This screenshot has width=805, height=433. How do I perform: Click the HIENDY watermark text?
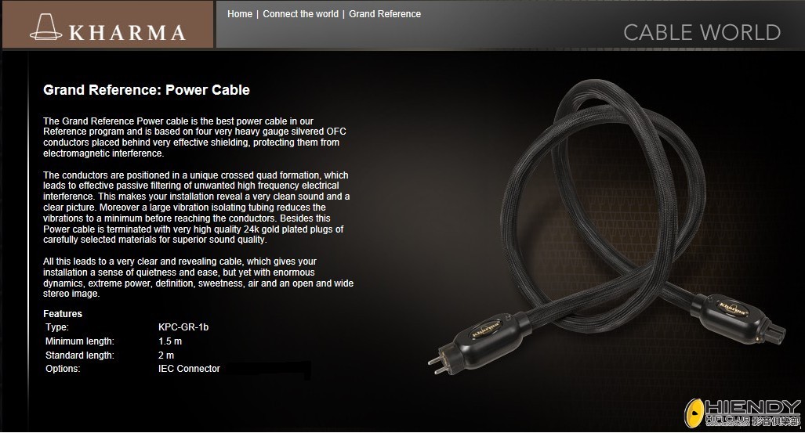(752, 408)
